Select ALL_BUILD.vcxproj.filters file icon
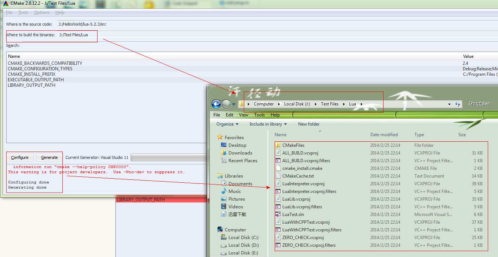The height and width of the screenshot is (257, 498). 278,161
